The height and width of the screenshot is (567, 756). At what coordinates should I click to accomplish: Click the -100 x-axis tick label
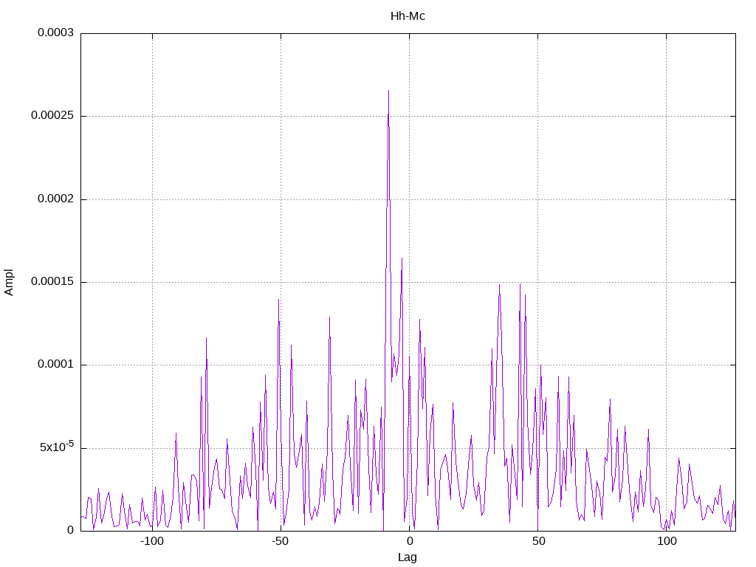pyautogui.click(x=152, y=541)
